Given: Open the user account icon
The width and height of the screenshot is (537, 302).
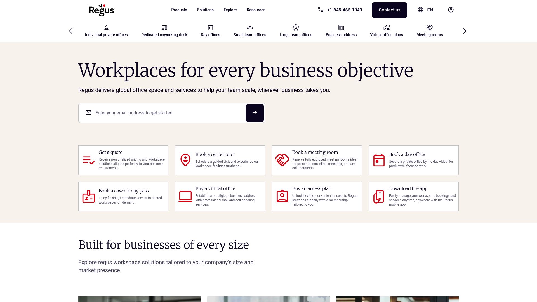Looking at the screenshot, I should point(451,10).
